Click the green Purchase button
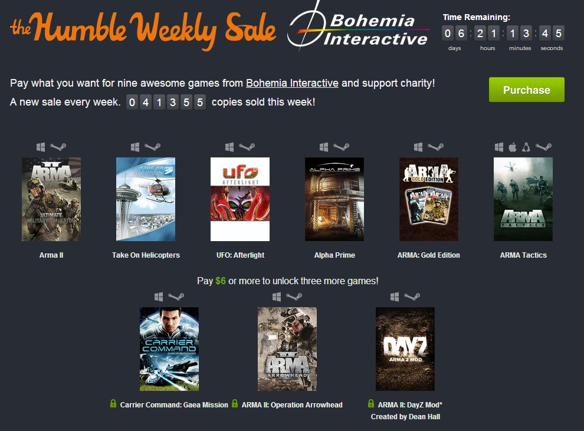This screenshot has width=584, height=431. pos(526,90)
